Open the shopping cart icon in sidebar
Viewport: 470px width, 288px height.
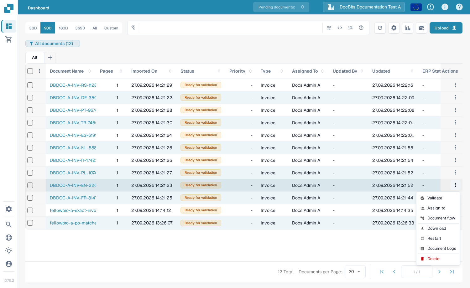[x=9, y=39]
